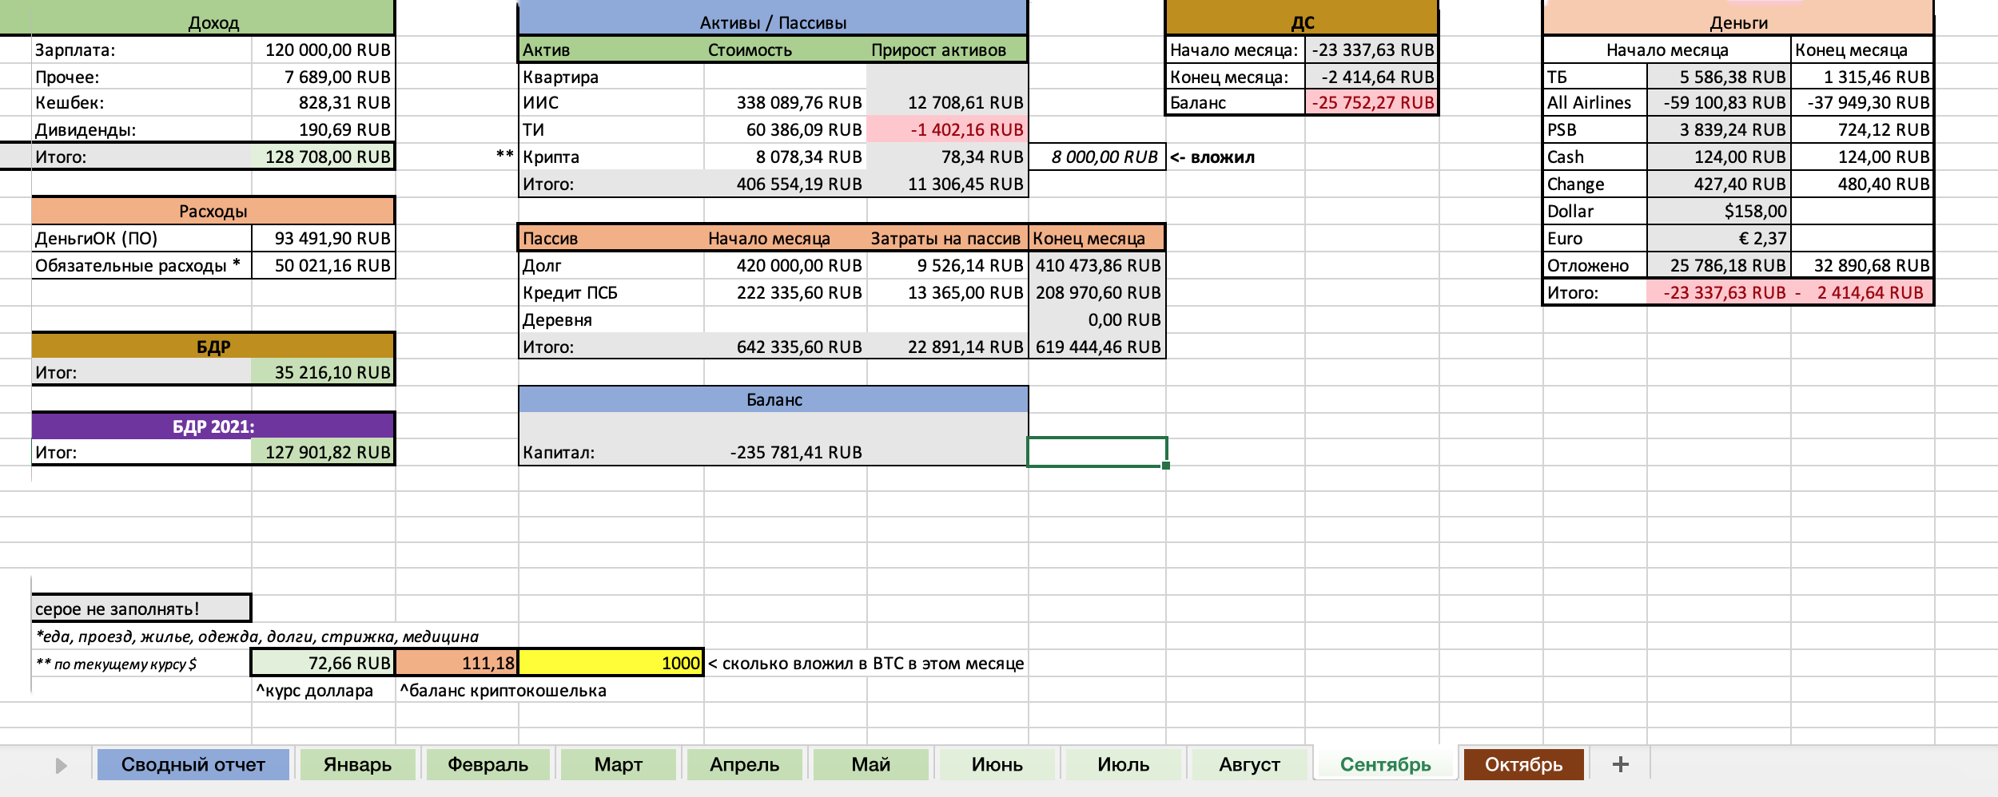Viewport: 1998px width, 797px height.
Task: Select ДС balance cell -25 752,27 RUB
Action: click(x=1371, y=103)
